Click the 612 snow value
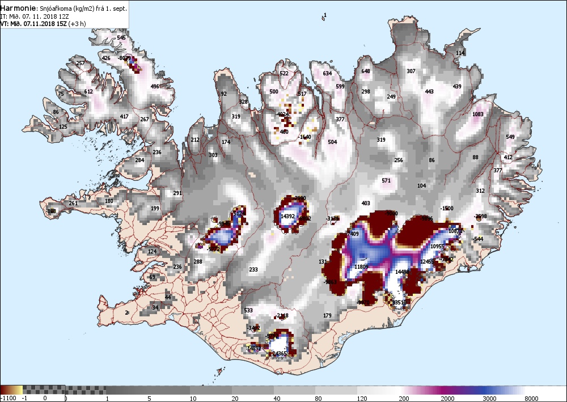 [88, 91]
